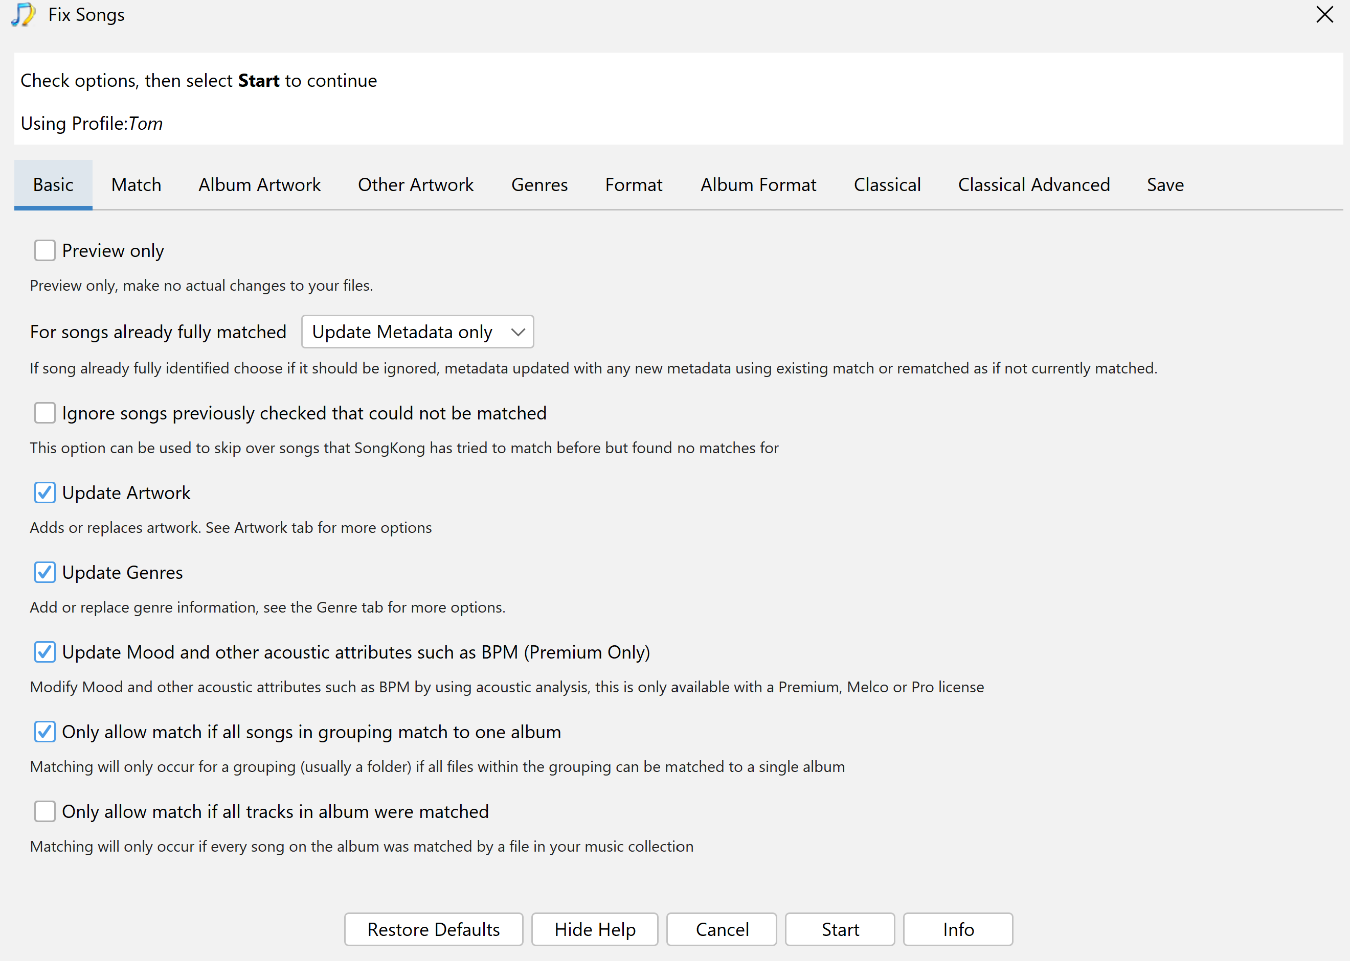Enable all tracks in album matched option
The height and width of the screenshot is (961, 1350).
coord(45,811)
